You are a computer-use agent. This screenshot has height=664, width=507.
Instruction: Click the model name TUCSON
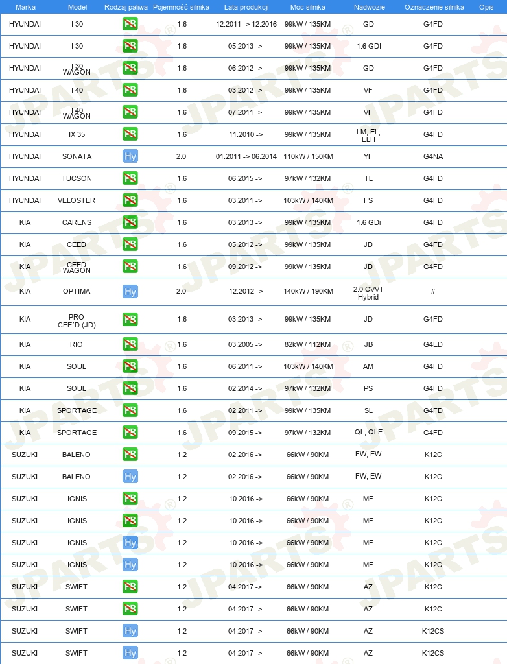click(x=77, y=178)
